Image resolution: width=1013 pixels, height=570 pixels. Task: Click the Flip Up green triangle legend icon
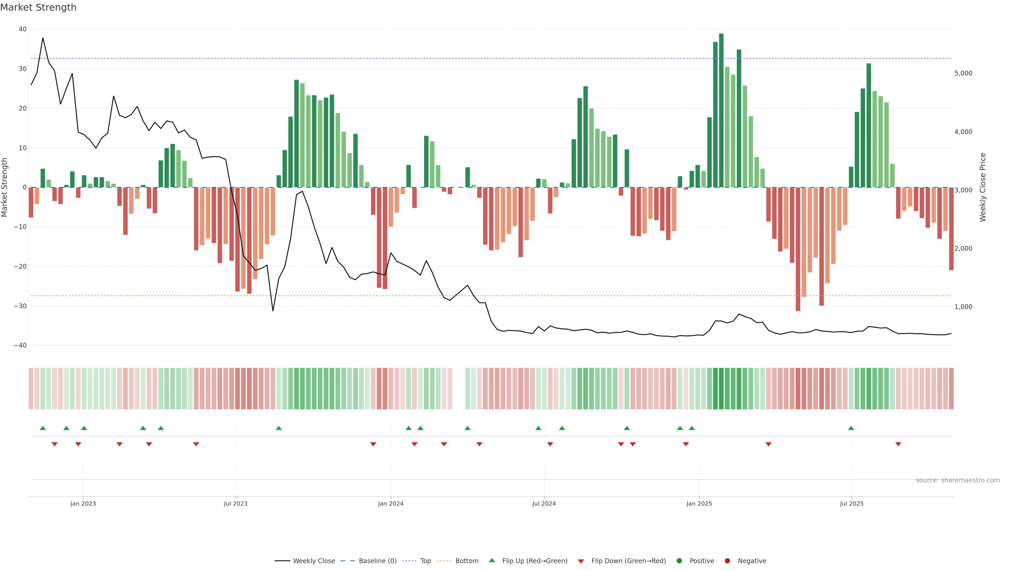(491, 560)
